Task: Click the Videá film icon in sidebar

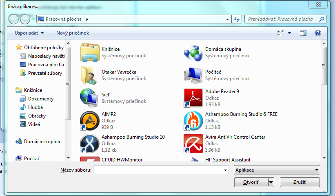Action: click(x=23, y=124)
